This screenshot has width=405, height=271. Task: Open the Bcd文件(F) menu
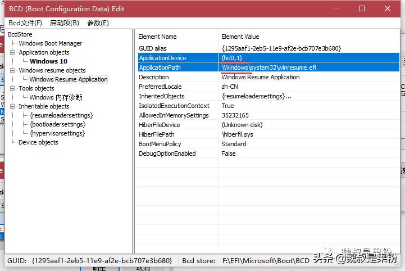pyautogui.click(x=25, y=23)
